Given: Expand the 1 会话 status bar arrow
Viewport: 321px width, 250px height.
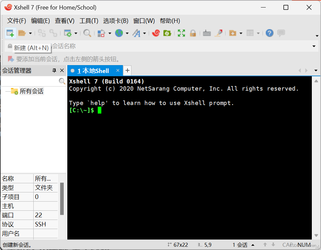Looking at the screenshot, I should click(253, 245).
